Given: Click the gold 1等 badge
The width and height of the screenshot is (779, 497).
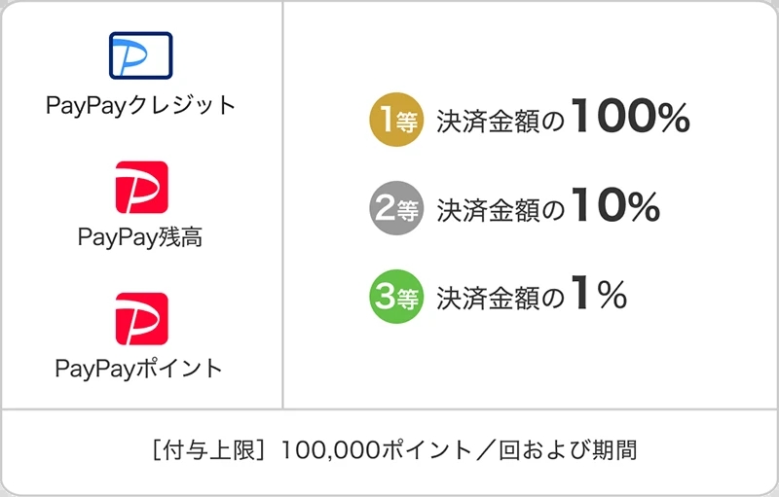Looking at the screenshot, I should pos(396,120).
